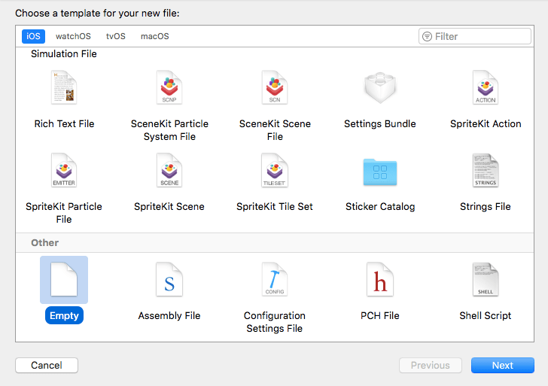Click the 'Settings Bundle' label
This screenshot has height=386, width=548.
380,123
